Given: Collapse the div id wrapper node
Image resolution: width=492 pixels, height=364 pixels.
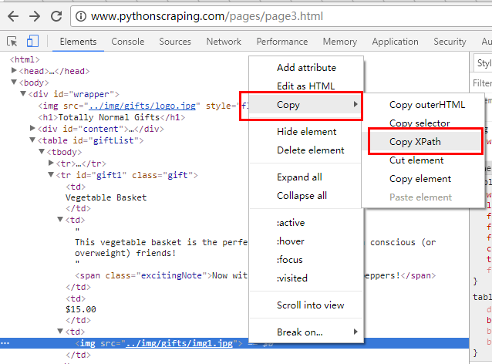Looking at the screenshot, I should point(23,94).
